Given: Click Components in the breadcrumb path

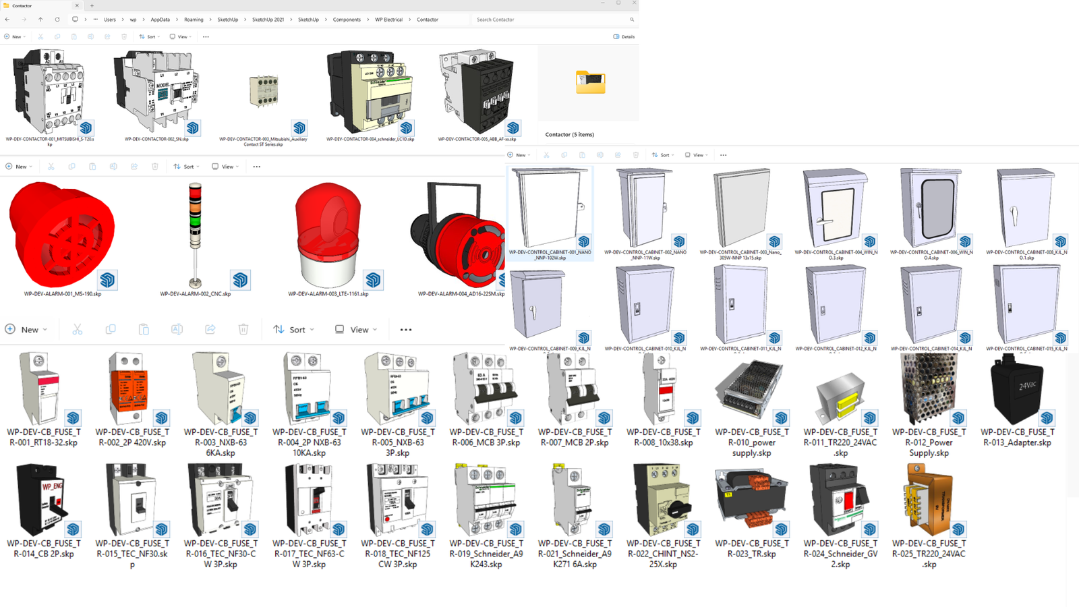Looking at the screenshot, I should click(x=347, y=20).
